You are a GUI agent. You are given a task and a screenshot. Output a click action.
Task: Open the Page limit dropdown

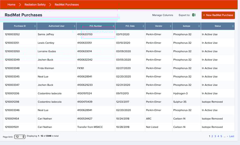[20, 137]
